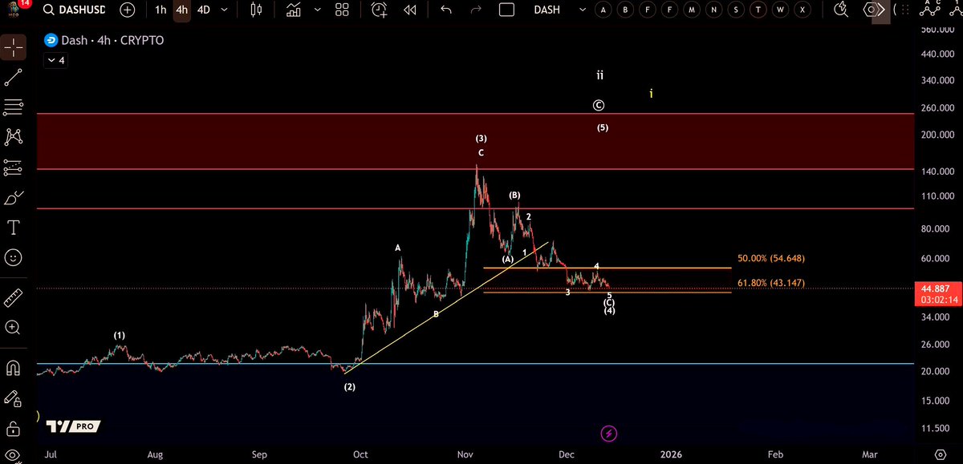Click the add symbol plus icon
The height and width of the screenshot is (464, 963).
tap(127, 10)
